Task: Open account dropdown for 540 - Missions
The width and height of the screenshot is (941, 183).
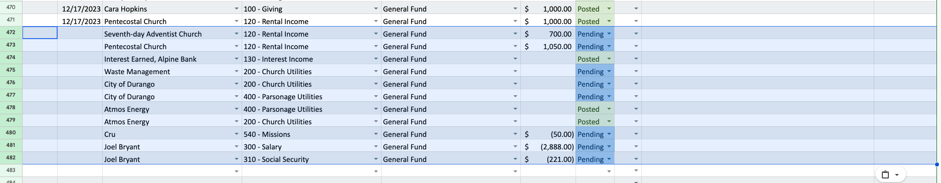Action: pyautogui.click(x=376, y=134)
